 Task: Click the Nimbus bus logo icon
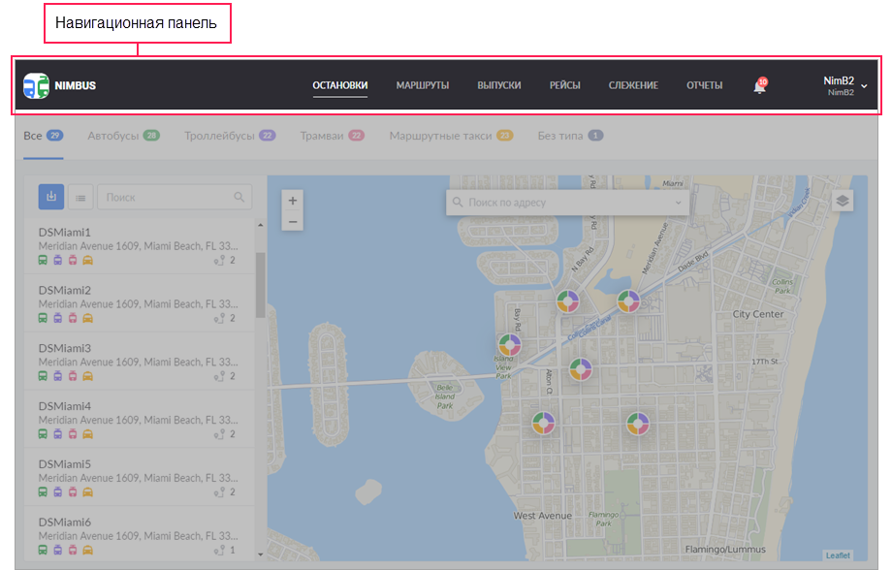tap(37, 85)
